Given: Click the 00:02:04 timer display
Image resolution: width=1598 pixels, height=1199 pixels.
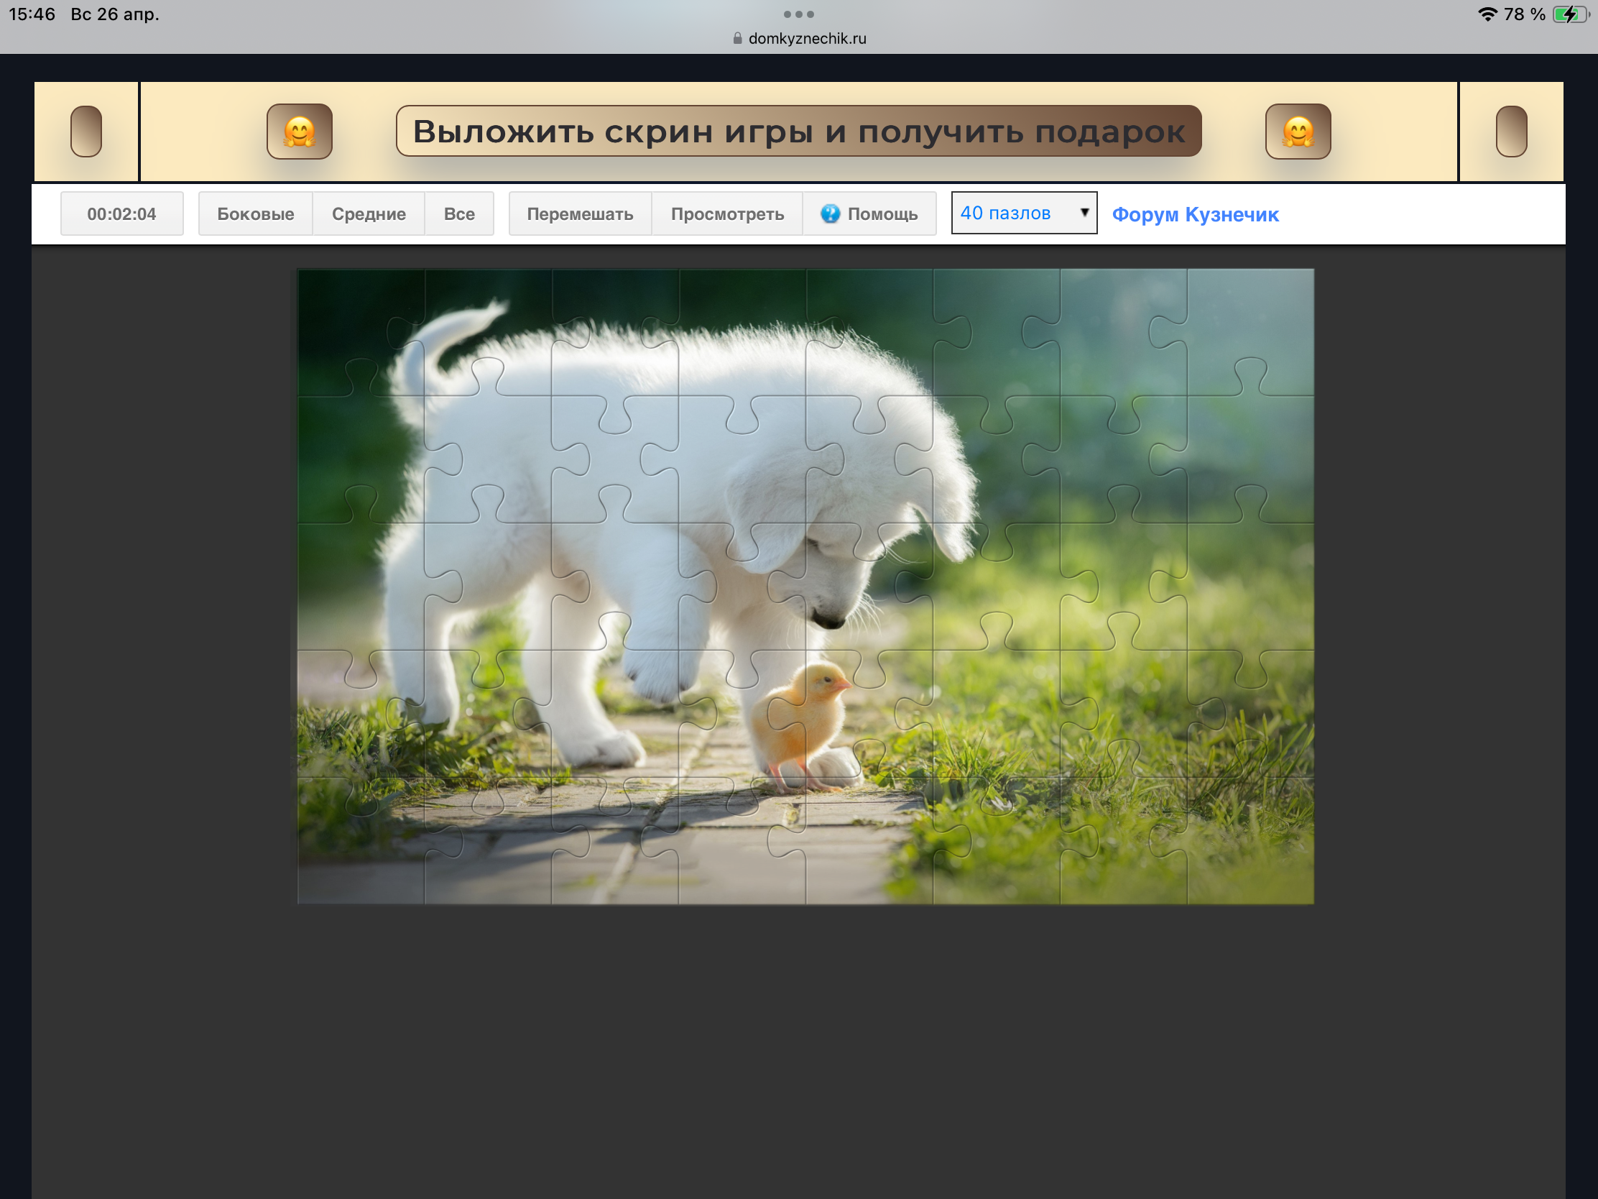Looking at the screenshot, I should coord(121,214).
